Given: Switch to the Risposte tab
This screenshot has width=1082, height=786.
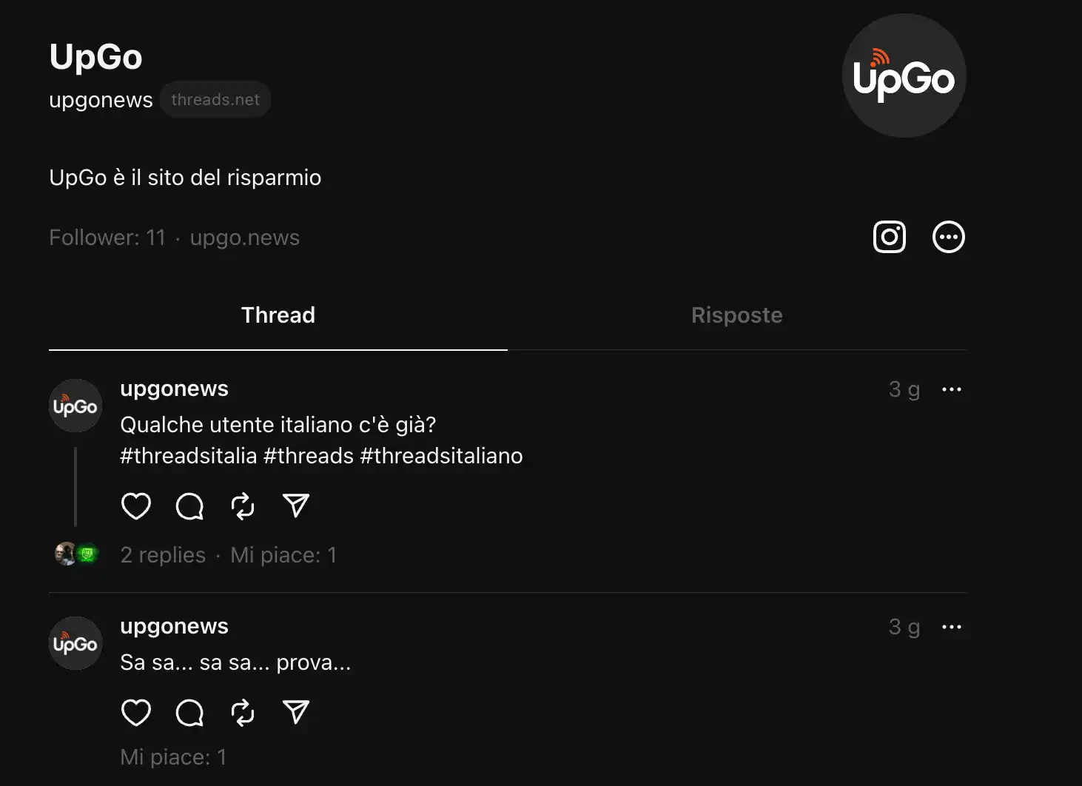Looking at the screenshot, I should [x=737, y=315].
